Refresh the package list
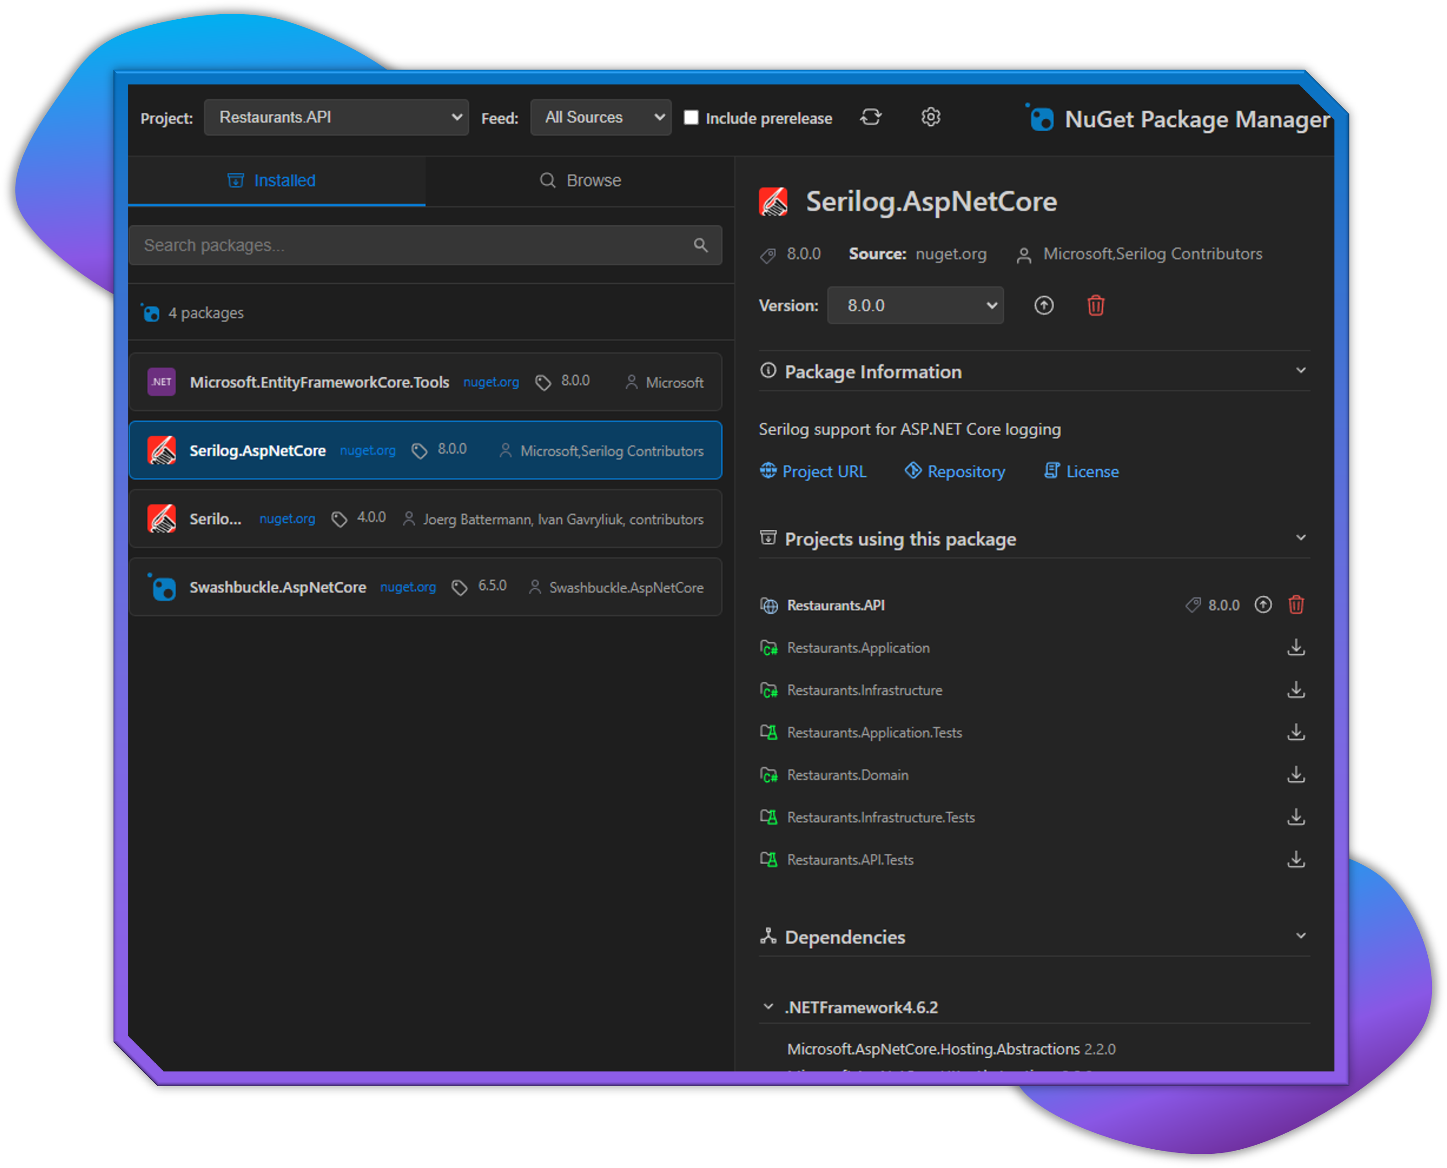1447x1168 pixels. (x=871, y=117)
